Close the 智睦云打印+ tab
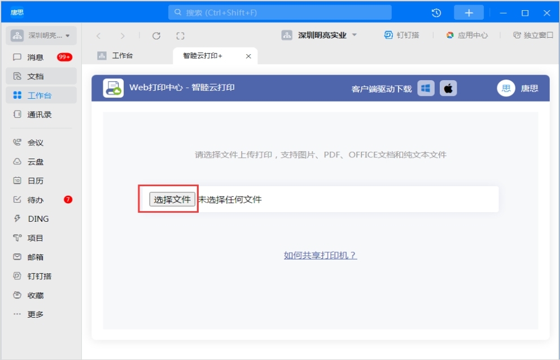Screen dimensions: 560x360 pyautogui.click(x=248, y=56)
